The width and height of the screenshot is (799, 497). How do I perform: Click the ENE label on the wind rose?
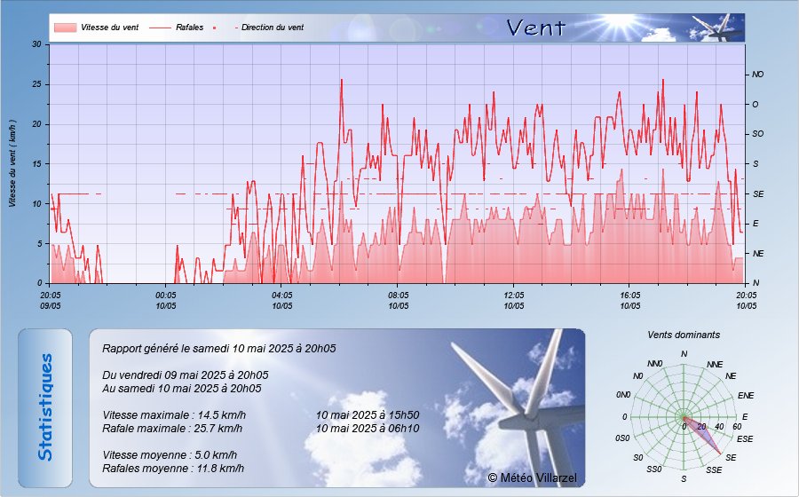pyautogui.click(x=746, y=396)
